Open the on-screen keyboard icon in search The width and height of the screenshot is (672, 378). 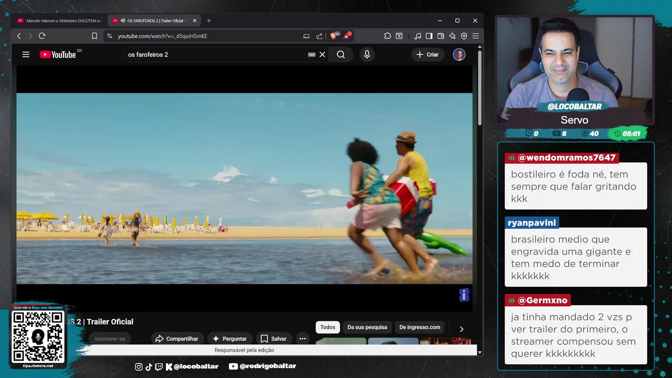(x=312, y=55)
